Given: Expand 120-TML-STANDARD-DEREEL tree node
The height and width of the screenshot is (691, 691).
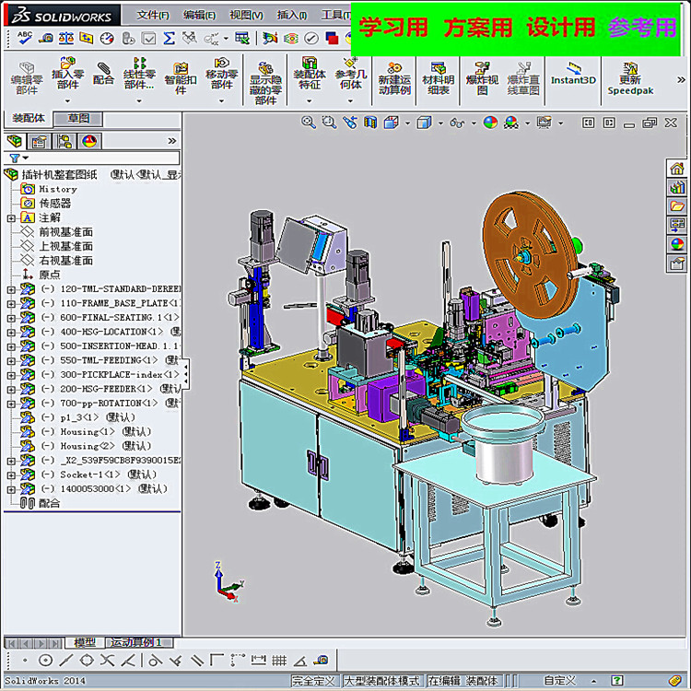Looking at the screenshot, I should [11, 289].
